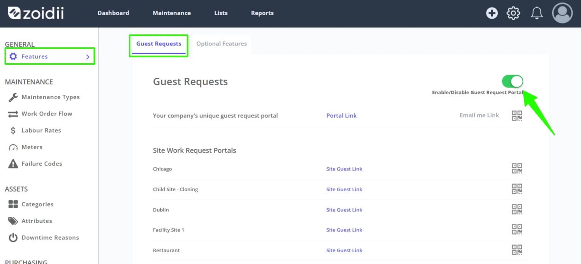This screenshot has width=581, height=264.
Task: Click the Failure Codes warning icon
Action: 13,164
